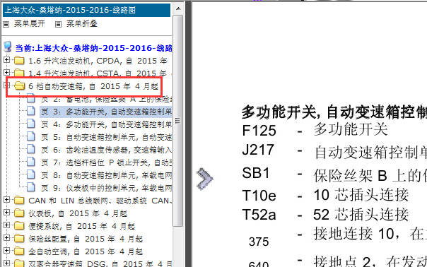Click document icon of 页 4

pyautogui.click(x=31, y=124)
